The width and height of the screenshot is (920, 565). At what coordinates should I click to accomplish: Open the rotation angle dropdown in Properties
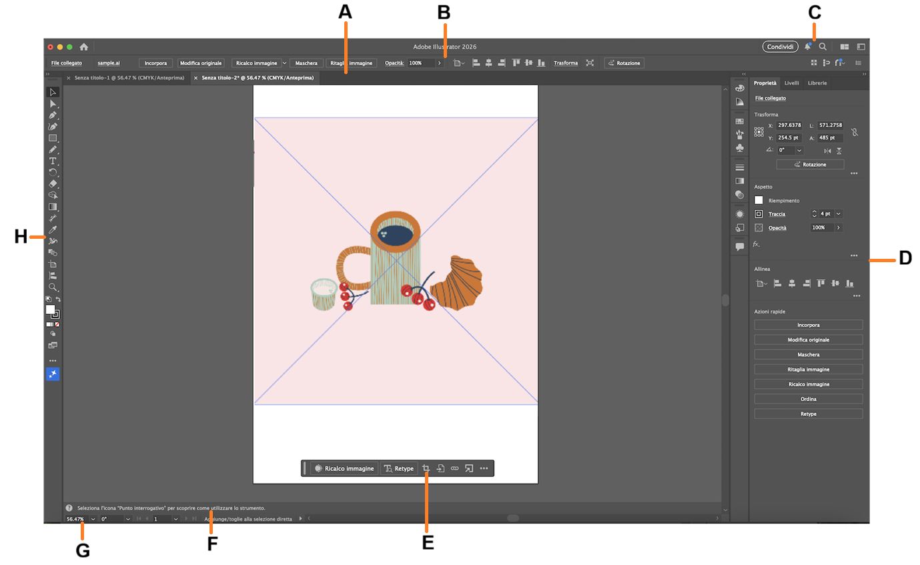pyautogui.click(x=799, y=151)
